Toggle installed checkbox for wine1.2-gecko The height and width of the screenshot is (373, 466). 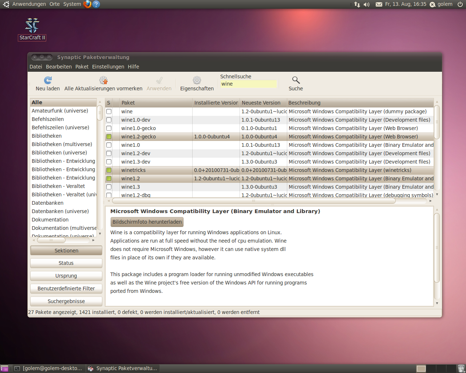(109, 137)
